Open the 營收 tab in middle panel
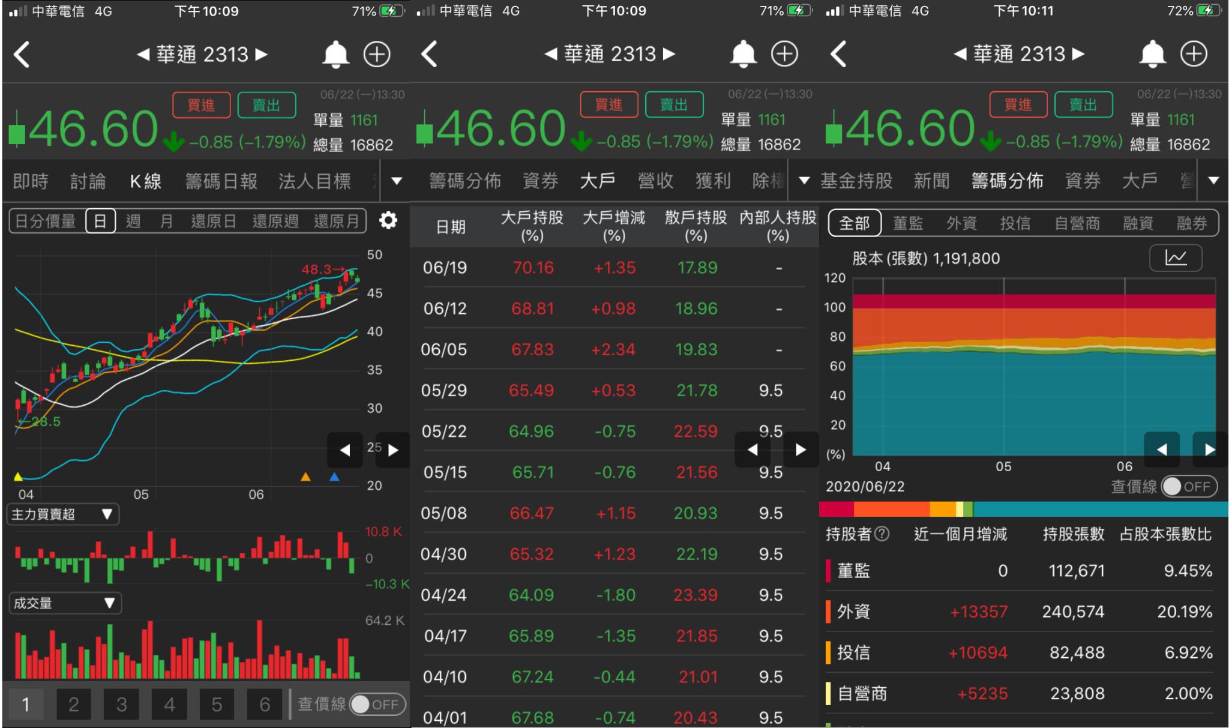Image resolution: width=1229 pixels, height=728 pixels. point(655,181)
